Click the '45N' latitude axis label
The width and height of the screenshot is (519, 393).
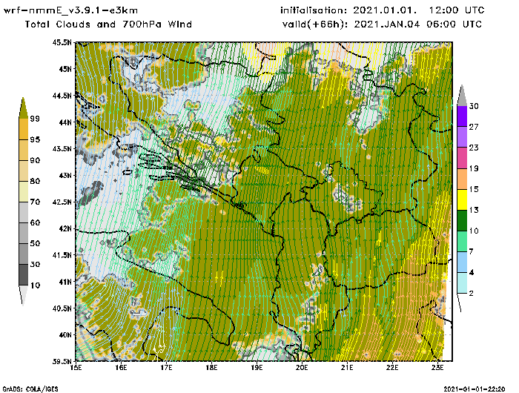pos(65,69)
